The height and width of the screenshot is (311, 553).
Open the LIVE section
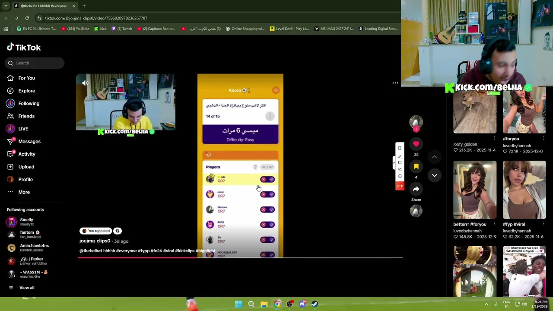point(17,129)
